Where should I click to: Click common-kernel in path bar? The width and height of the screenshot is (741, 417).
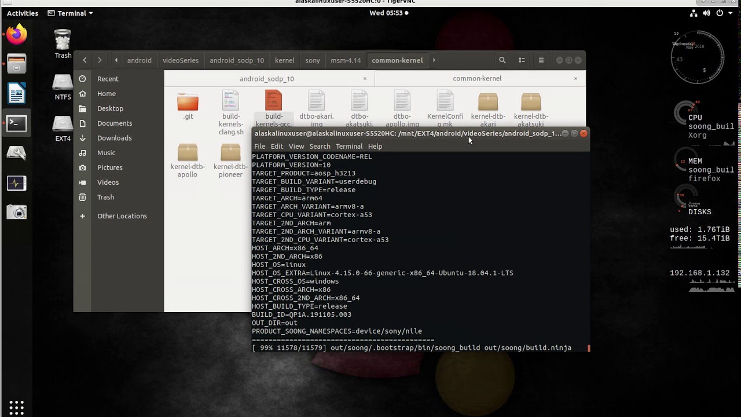(397, 60)
